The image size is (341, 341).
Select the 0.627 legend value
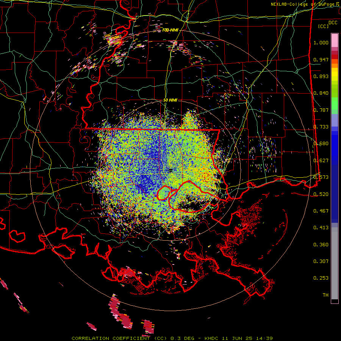(x=321, y=161)
